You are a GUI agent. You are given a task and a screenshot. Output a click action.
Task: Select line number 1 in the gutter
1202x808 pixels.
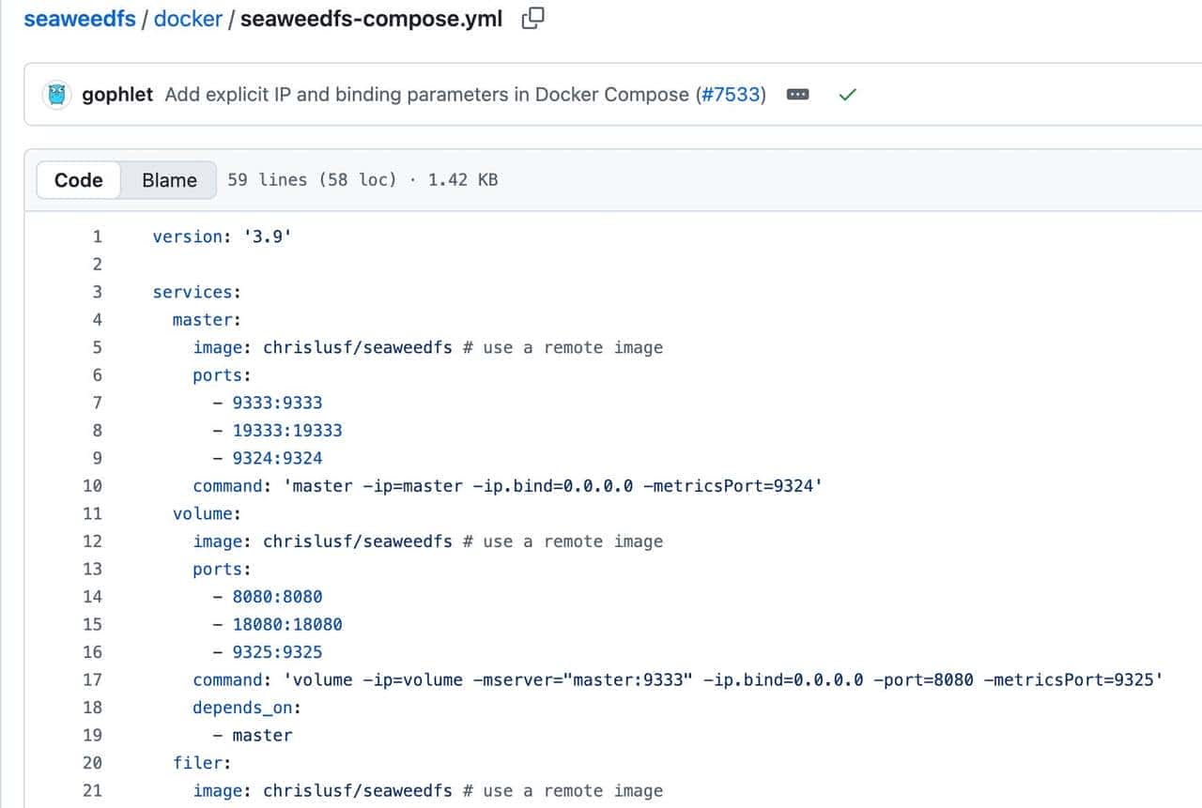[x=97, y=236]
